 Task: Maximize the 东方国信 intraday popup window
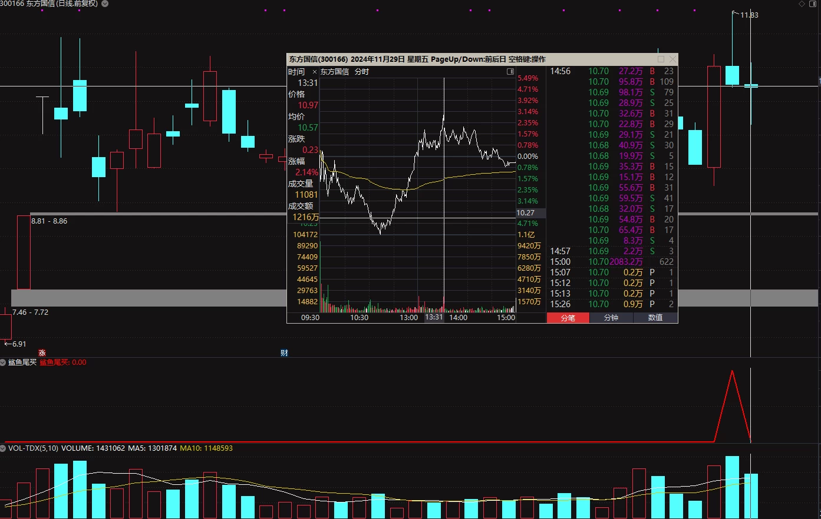[x=661, y=59]
